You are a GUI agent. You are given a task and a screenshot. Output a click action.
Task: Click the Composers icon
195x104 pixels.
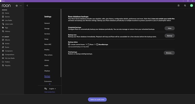(3, 51)
